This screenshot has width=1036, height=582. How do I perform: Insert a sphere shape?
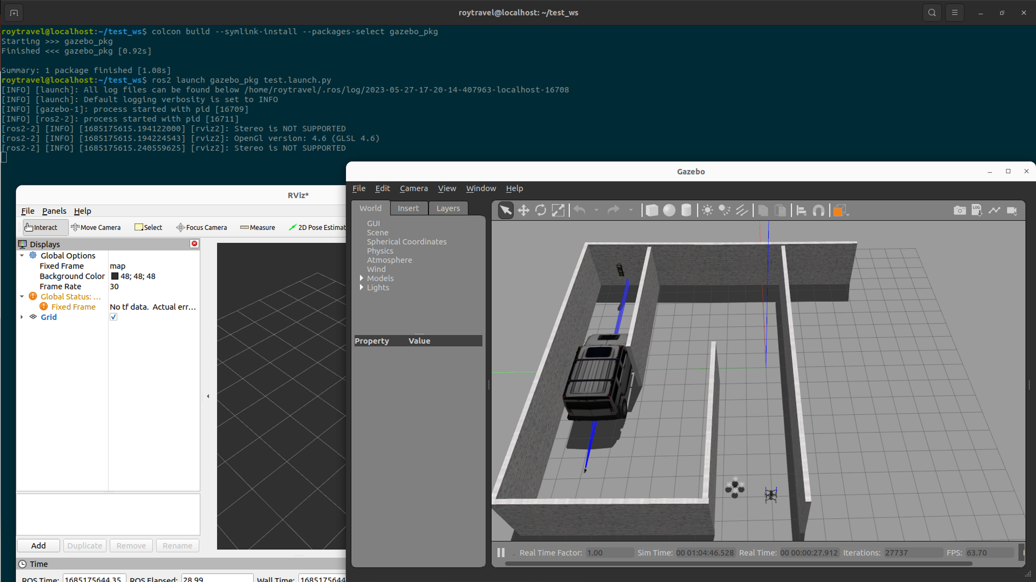669,210
